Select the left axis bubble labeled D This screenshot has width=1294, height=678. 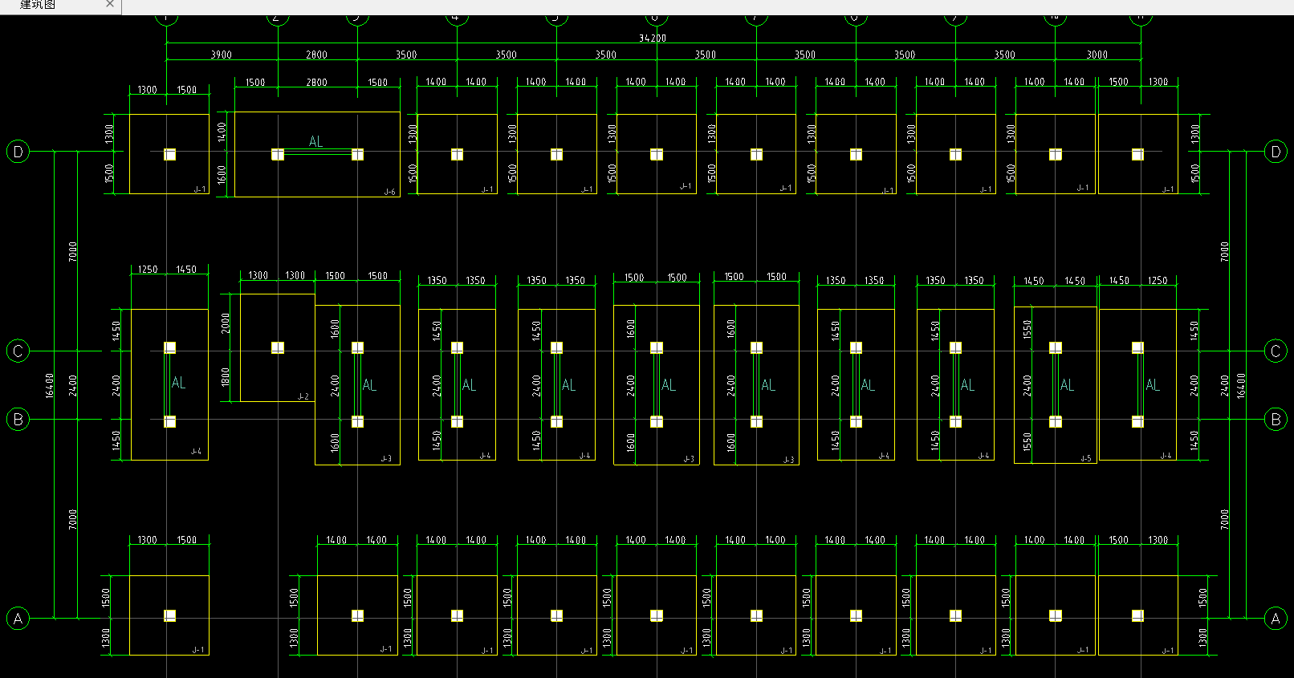point(18,151)
